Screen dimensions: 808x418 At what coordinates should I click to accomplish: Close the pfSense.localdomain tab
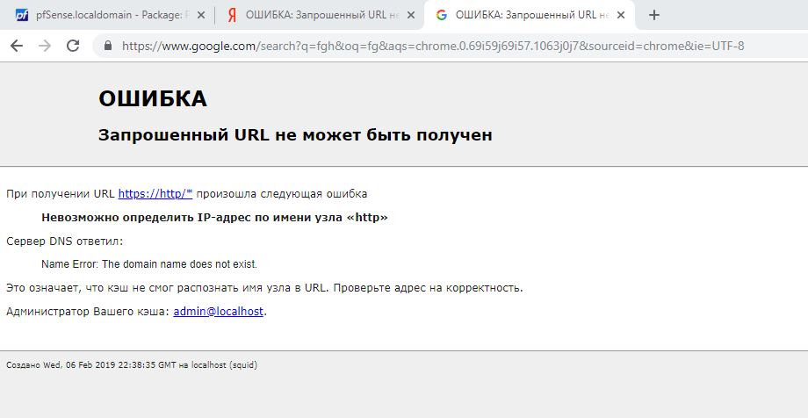click(x=199, y=15)
